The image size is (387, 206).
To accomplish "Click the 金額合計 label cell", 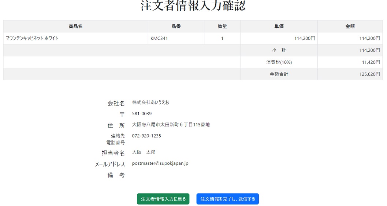I will click(279, 74).
